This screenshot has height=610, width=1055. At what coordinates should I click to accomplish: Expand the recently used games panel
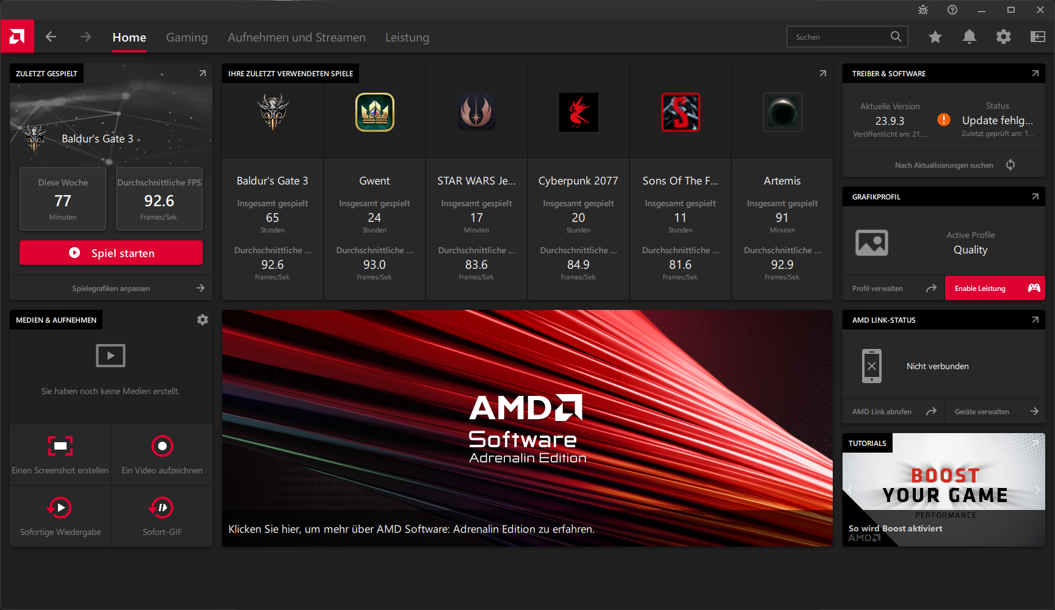[x=822, y=73]
